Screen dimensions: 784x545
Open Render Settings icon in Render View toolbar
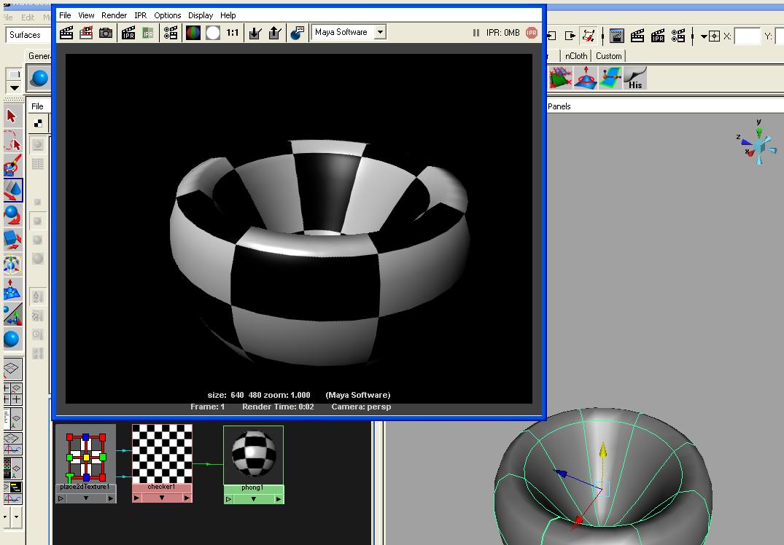point(171,33)
